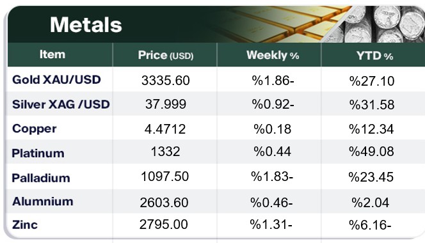Click the Platinum row label

click(38, 153)
